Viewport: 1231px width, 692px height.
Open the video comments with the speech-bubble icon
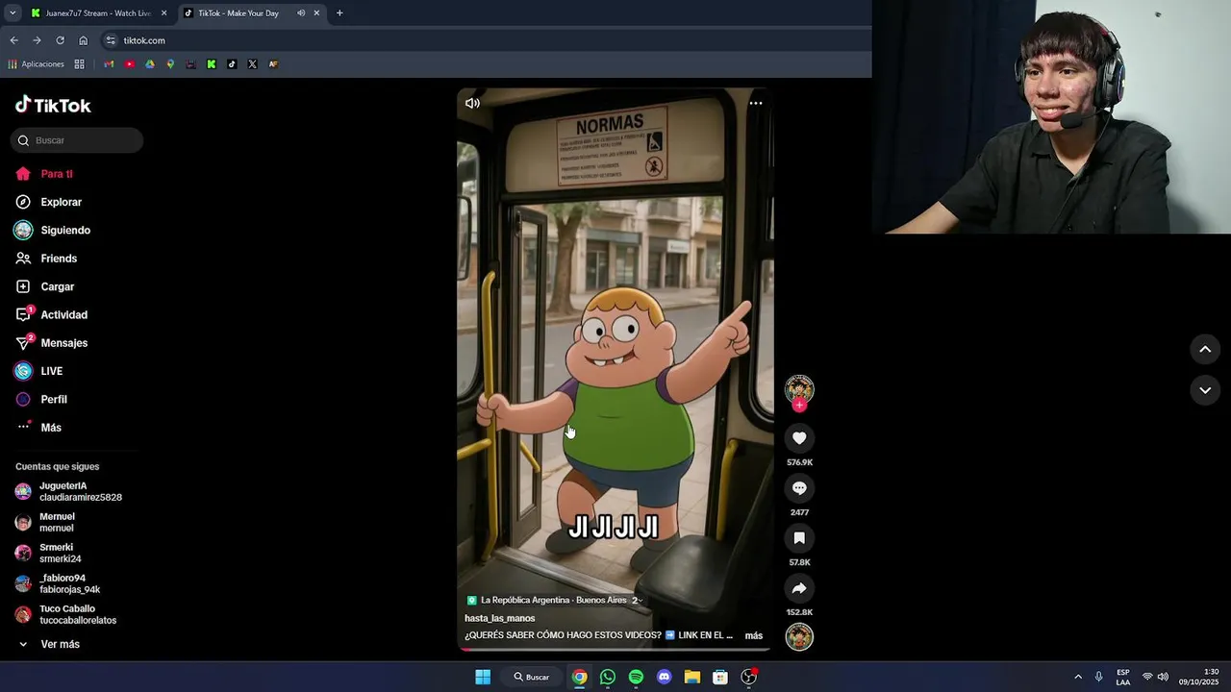799,488
